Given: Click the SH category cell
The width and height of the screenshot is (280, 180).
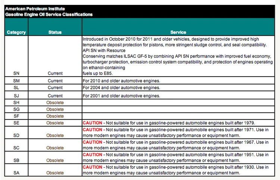Looking at the screenshot, I should (16, 102).
